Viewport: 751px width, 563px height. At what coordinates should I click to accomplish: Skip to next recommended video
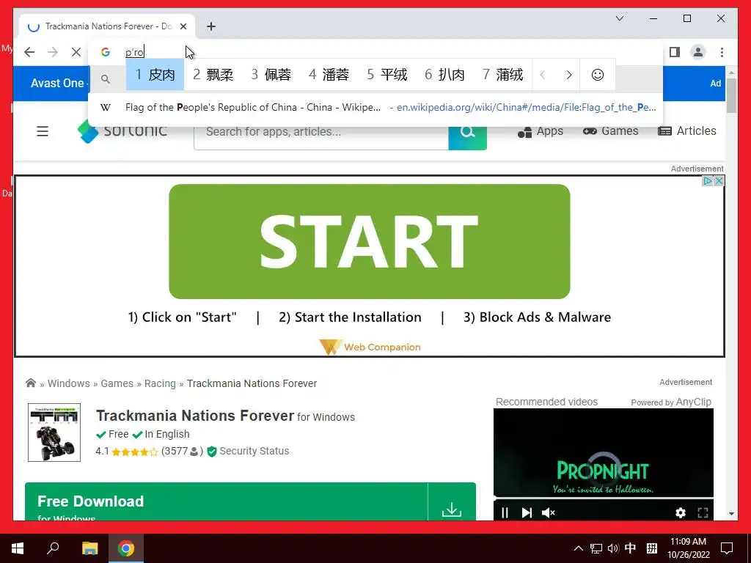point(527,512)
